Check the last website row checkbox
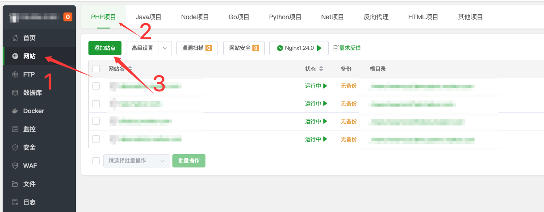Image resolution: width=544 pixels, height=212 pixels. click(96, 139)
